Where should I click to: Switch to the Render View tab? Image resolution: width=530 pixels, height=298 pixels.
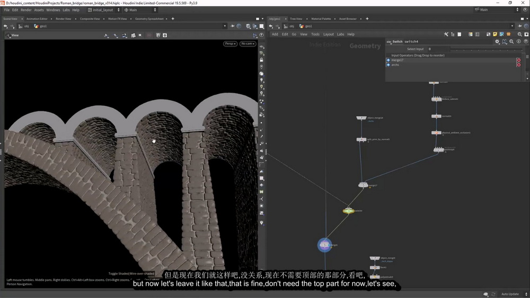pos(63,19)
